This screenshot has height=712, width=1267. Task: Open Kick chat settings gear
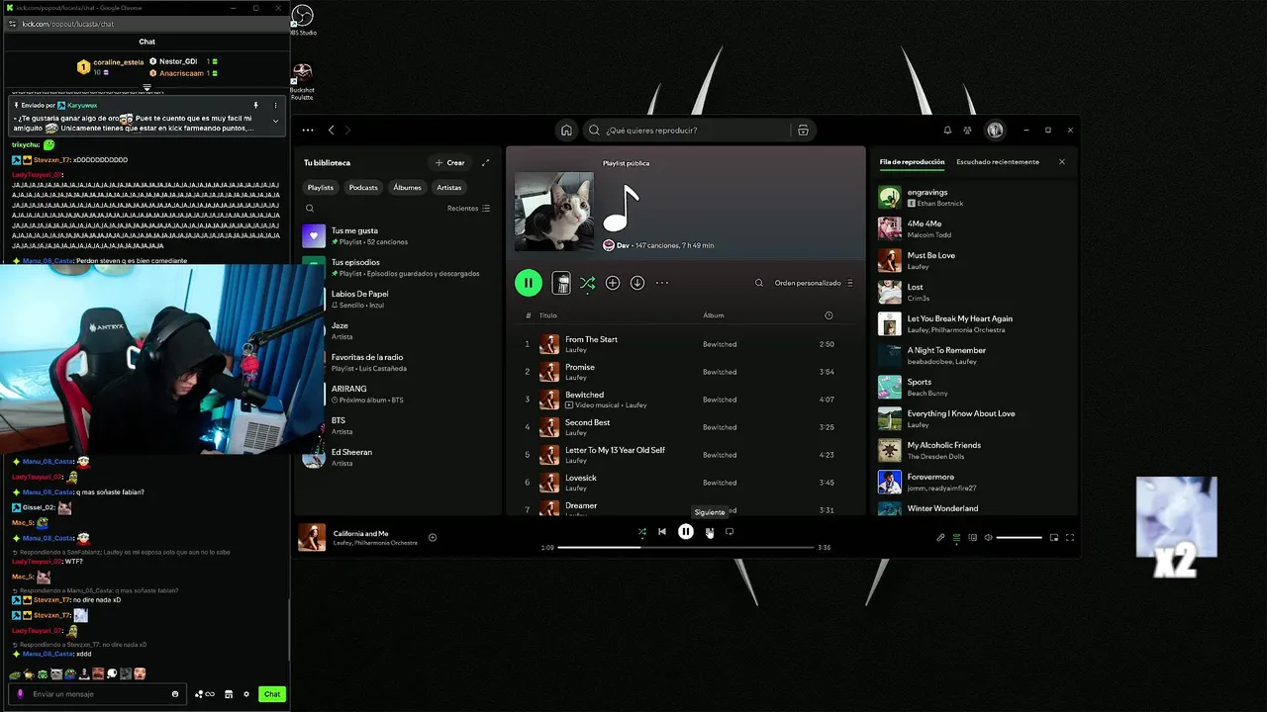click(x=246, y=694)
